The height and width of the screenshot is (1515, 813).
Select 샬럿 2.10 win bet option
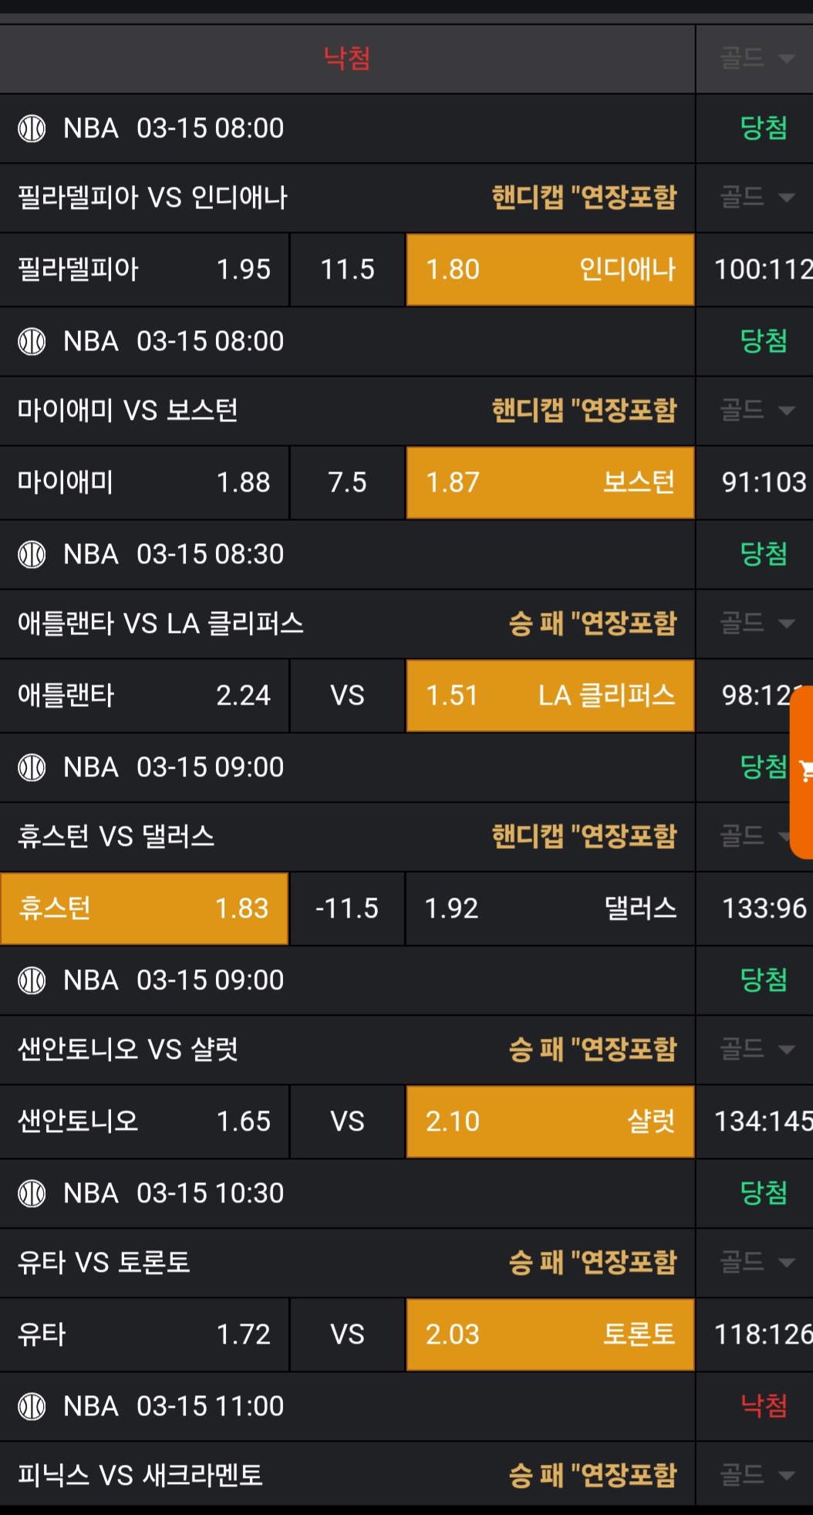pyautogui.click(x=550, y=1121)
